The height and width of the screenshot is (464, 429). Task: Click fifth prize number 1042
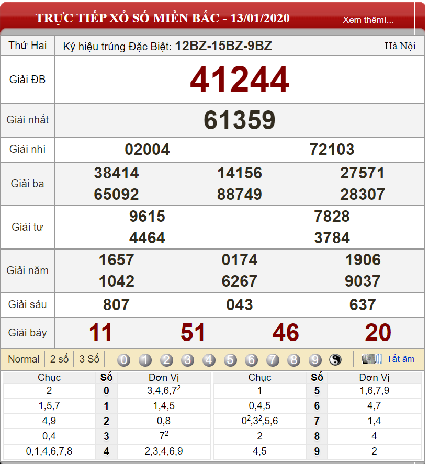pos(116,281)
